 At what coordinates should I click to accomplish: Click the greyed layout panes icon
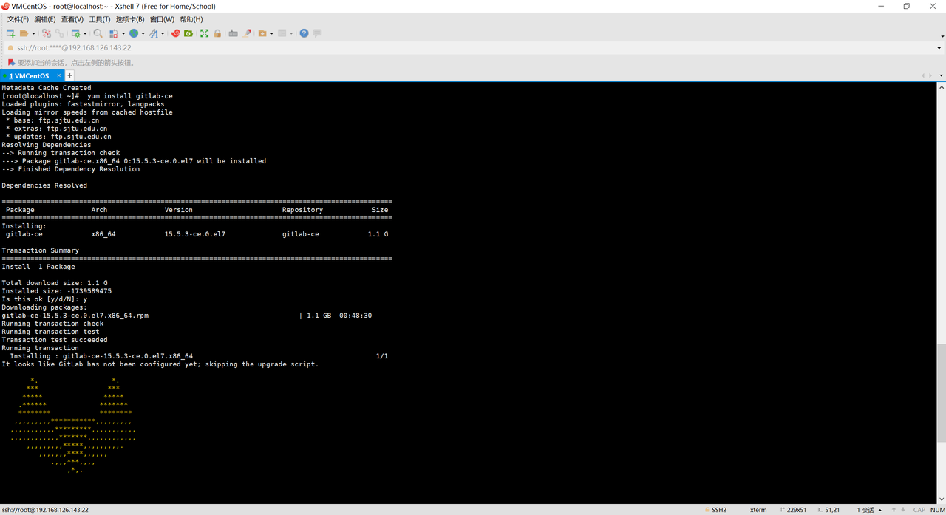point(282,33)
